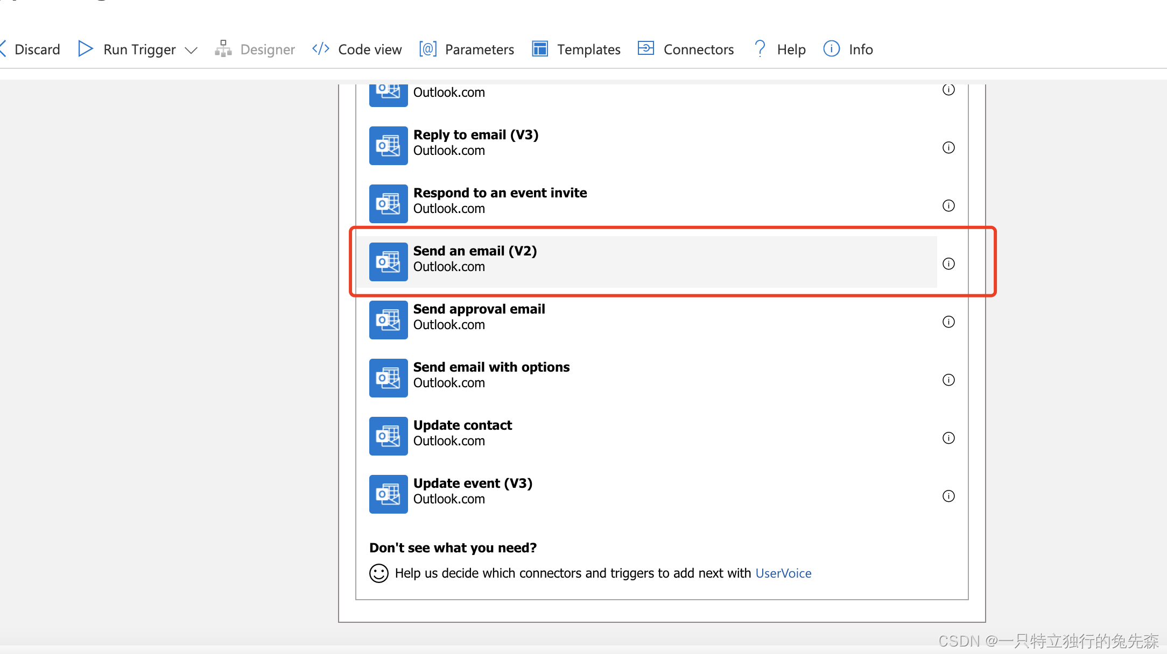Click the Respond to an event invite icon

[388, 204]
